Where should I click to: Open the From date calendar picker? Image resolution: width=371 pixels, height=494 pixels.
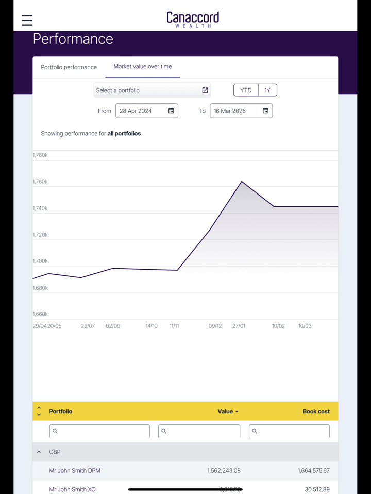[x=171, y=111]
